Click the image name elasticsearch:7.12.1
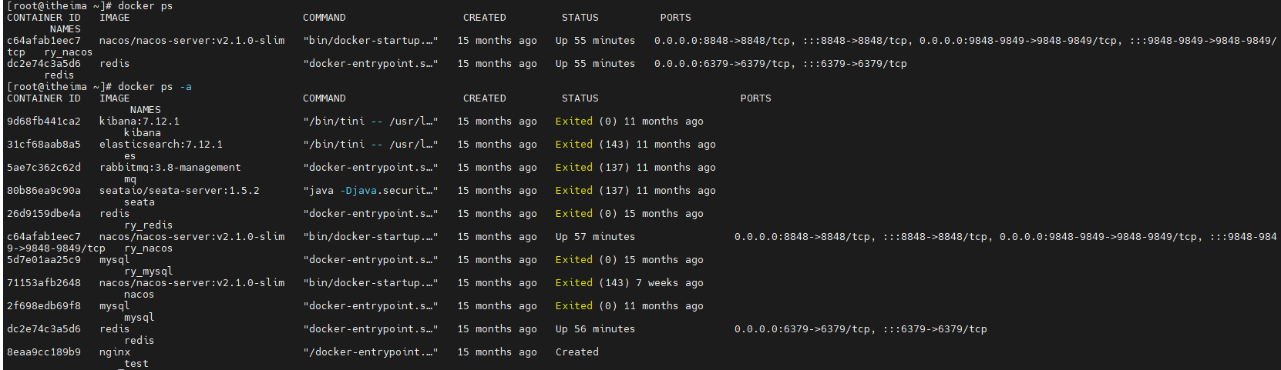The width and height of the screenshot is (1281, 370). click(161, 145)
